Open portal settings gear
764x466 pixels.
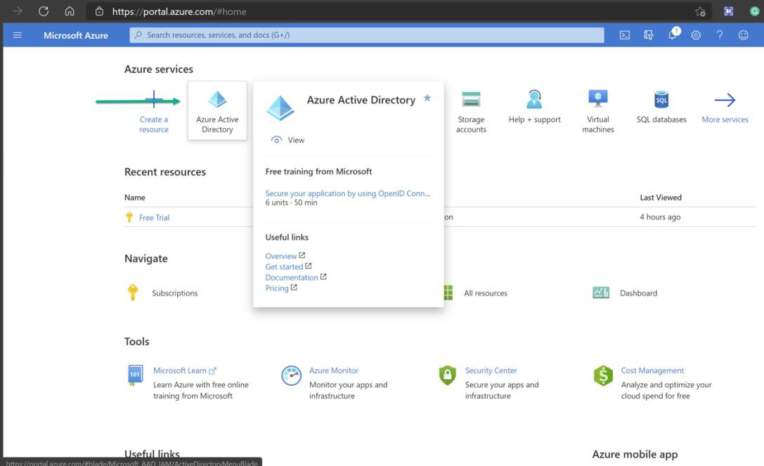click(696, 35)
